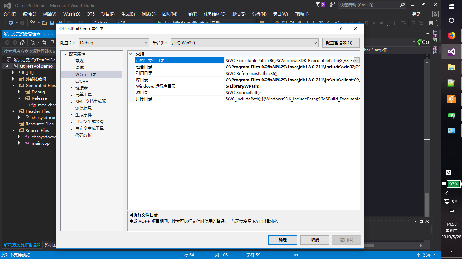The width and height of the screenshot is (462, 259).
Task: Click the refresh icon in Solution Explorer
Action: 44,42
